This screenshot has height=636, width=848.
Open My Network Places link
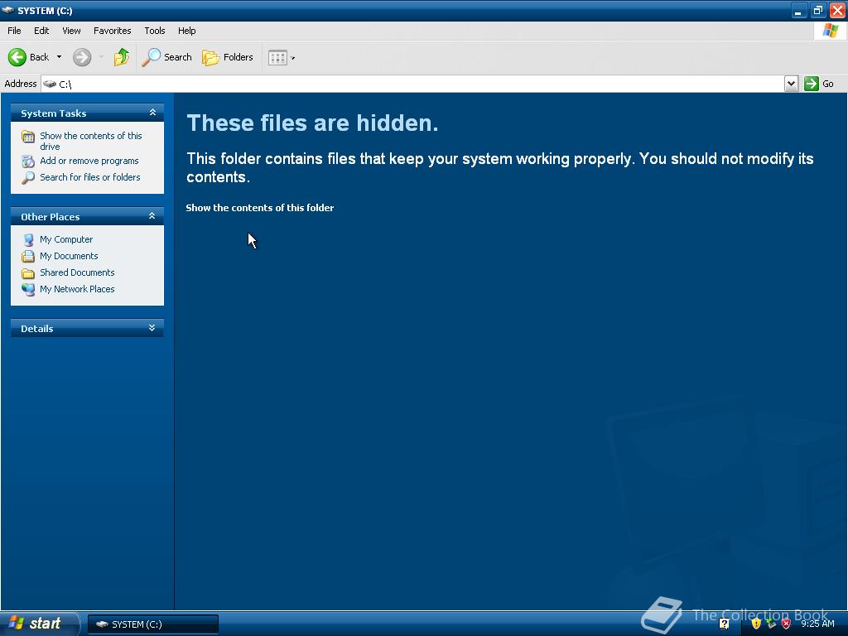point(77,289)
